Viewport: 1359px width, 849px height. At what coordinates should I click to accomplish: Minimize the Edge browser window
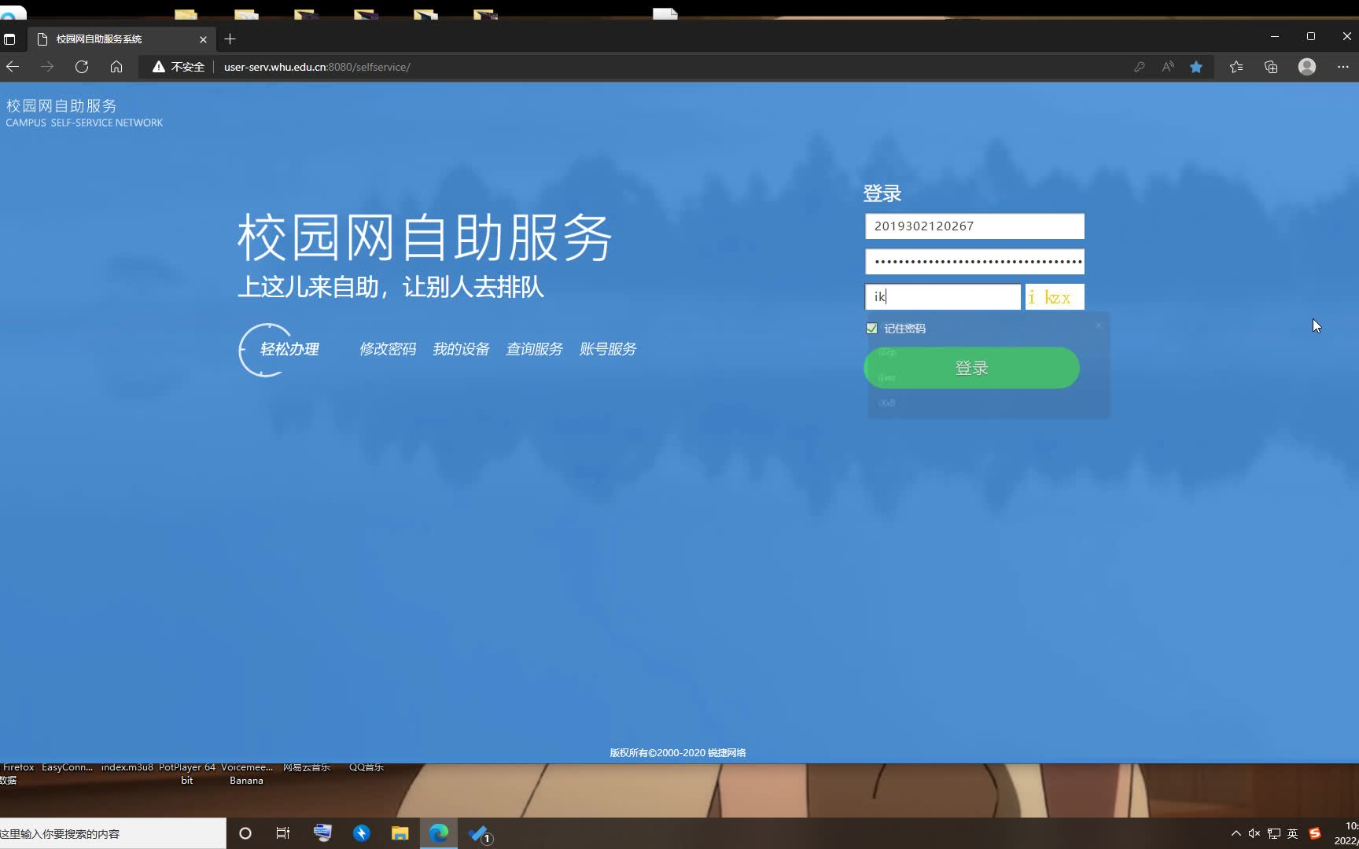click(x=1275, y=36)
